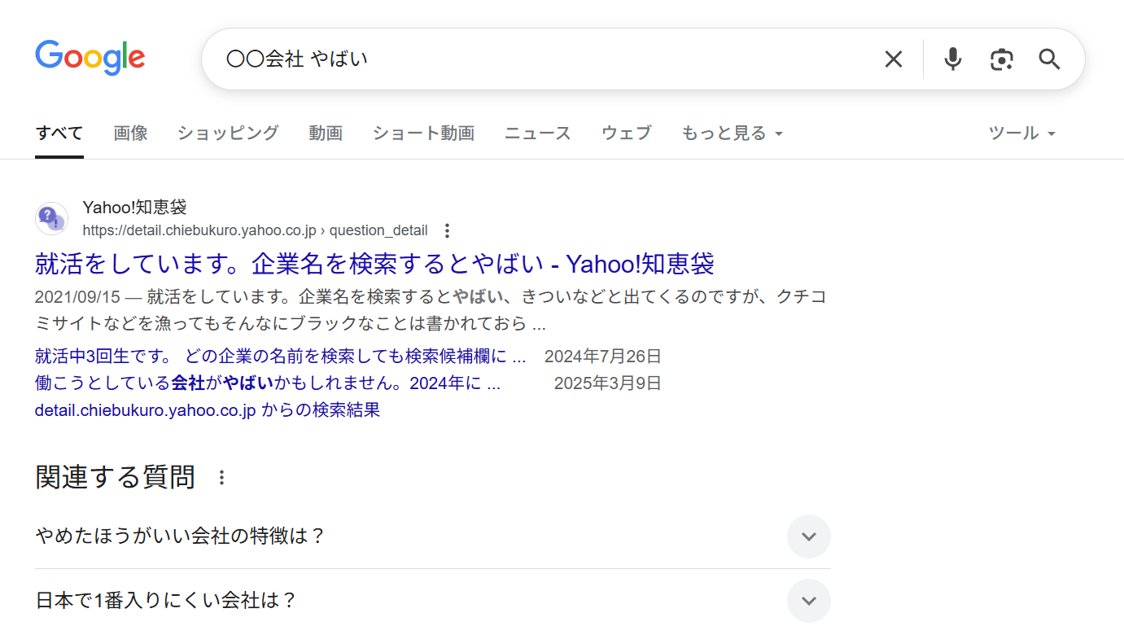Image resolution: width=1124 pixels, height=626 pixels.
Task: Clear the search query with the X icon
Action: pos(893,58)
